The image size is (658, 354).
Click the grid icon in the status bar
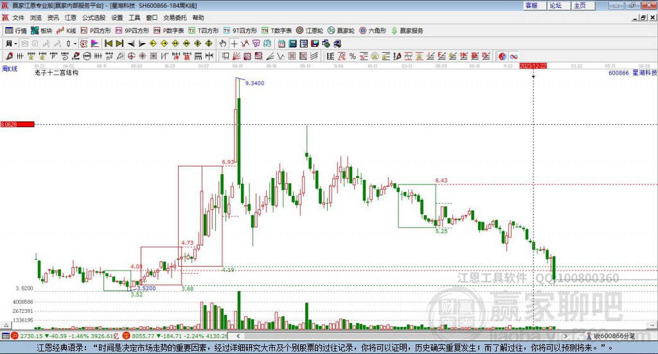[5, 336]
